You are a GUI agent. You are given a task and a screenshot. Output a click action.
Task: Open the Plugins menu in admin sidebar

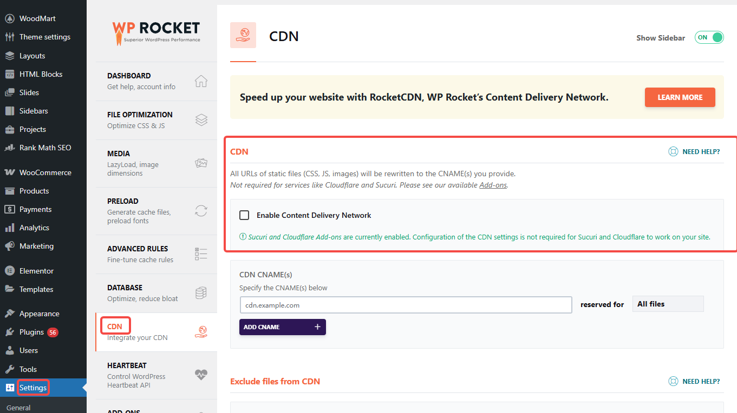(31, 332)
